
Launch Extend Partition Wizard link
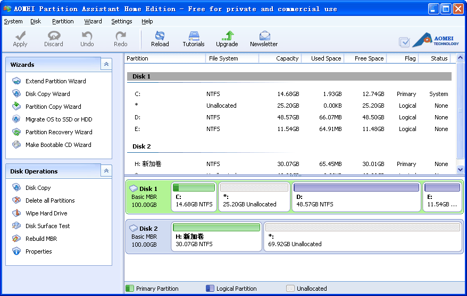click(56, 81)
